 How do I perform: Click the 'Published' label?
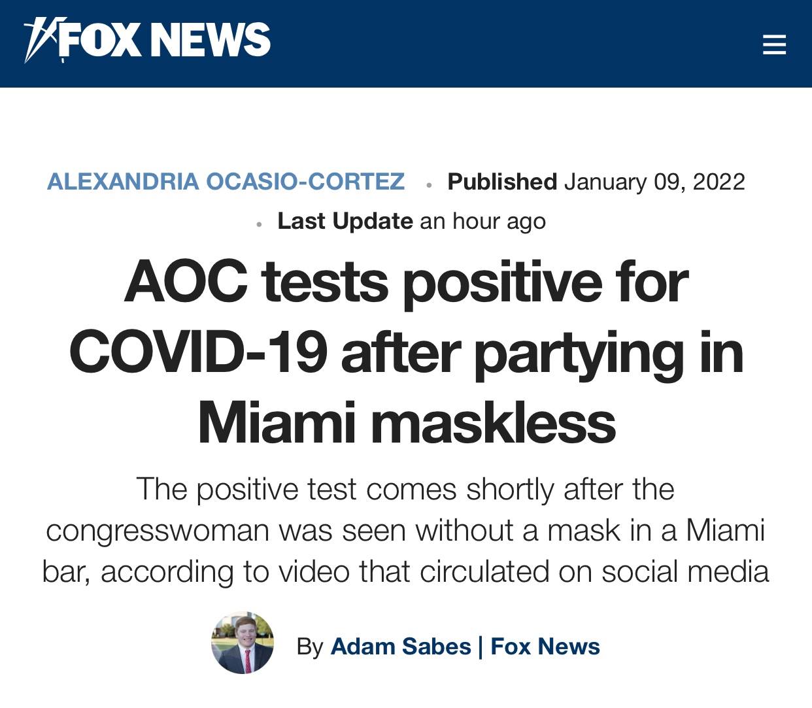tap(502, 181)
